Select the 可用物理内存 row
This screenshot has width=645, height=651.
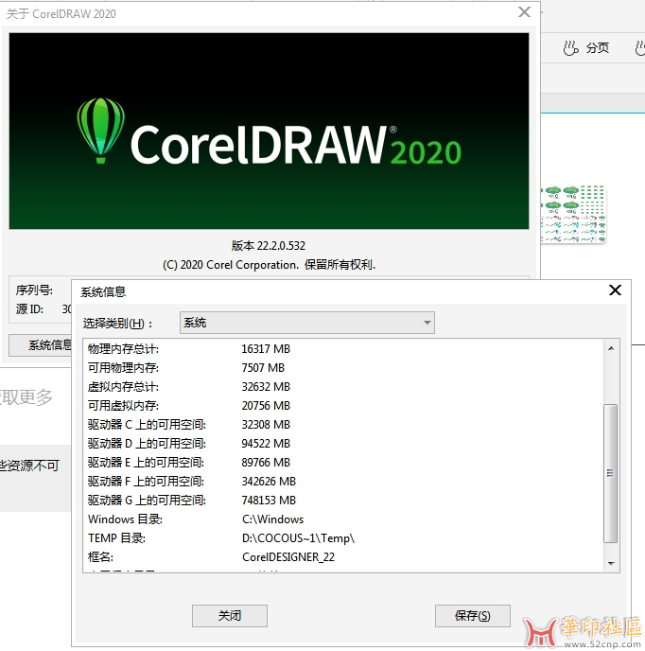[343, 368]
